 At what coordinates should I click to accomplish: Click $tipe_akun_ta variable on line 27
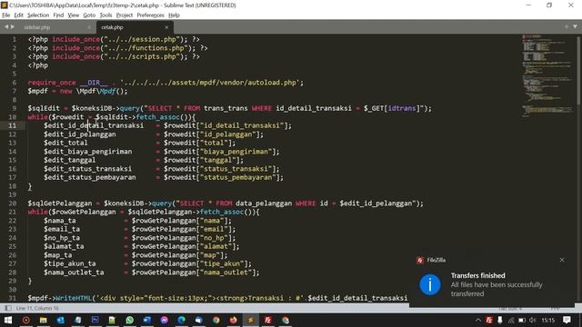pos(70,263)
